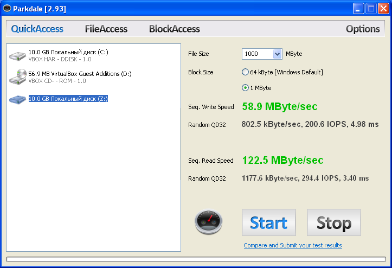Click the MByte unit label
This screenshot has height=268, width=392.
pos(294,54)
